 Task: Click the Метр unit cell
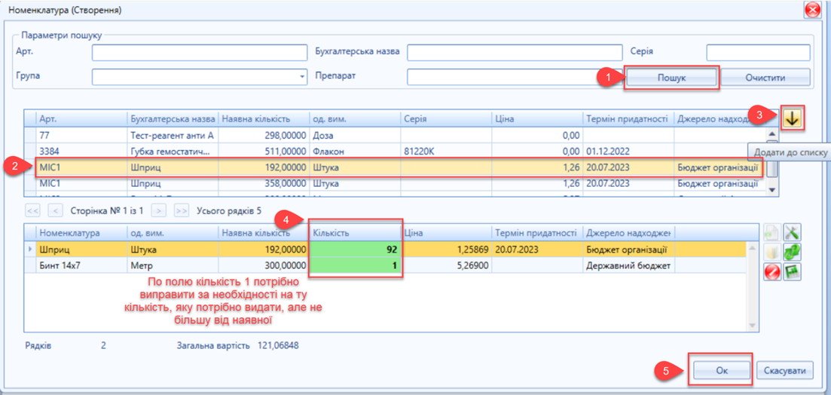click(x=173, y=265)
